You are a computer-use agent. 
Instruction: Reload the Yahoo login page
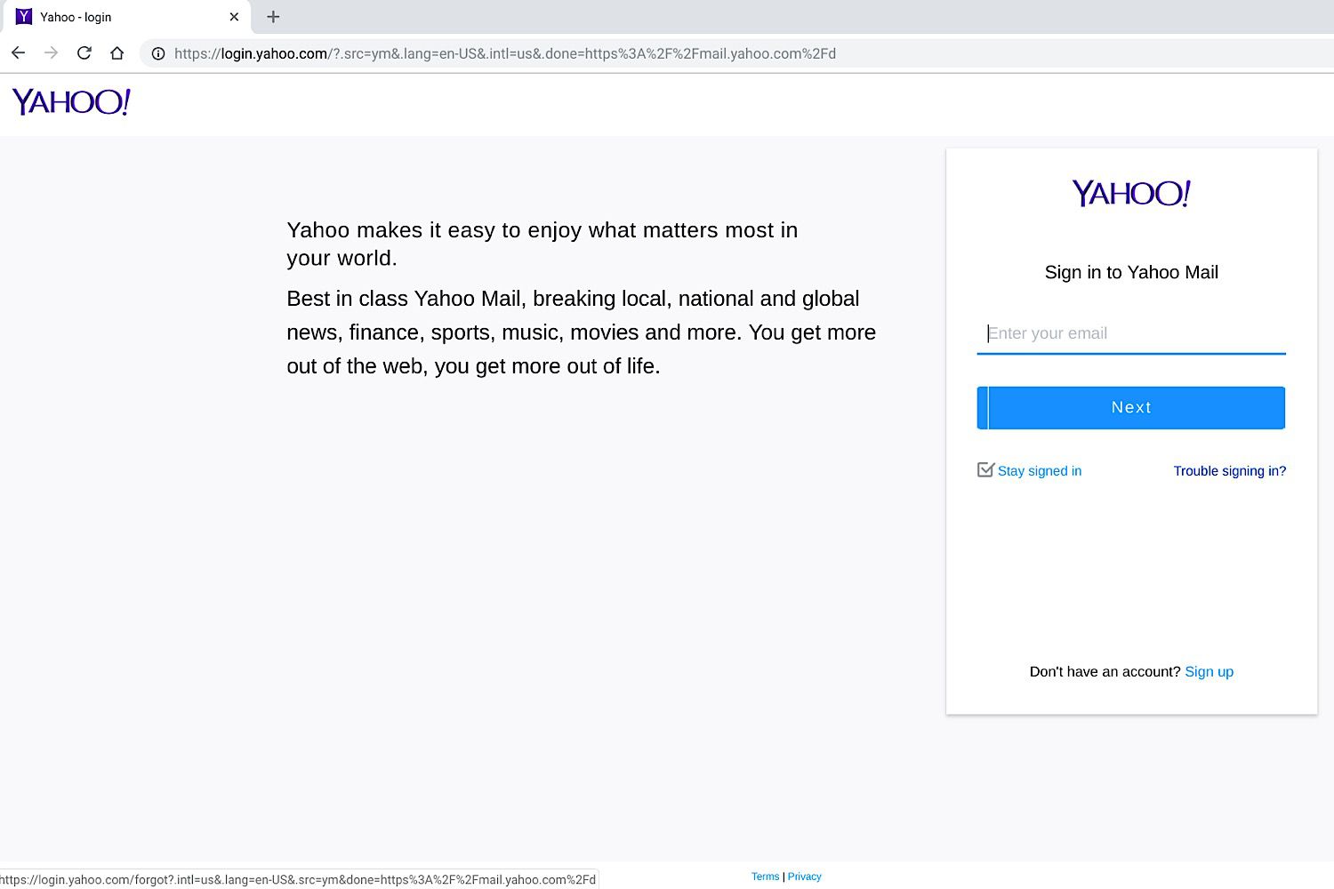click(84, 53)
